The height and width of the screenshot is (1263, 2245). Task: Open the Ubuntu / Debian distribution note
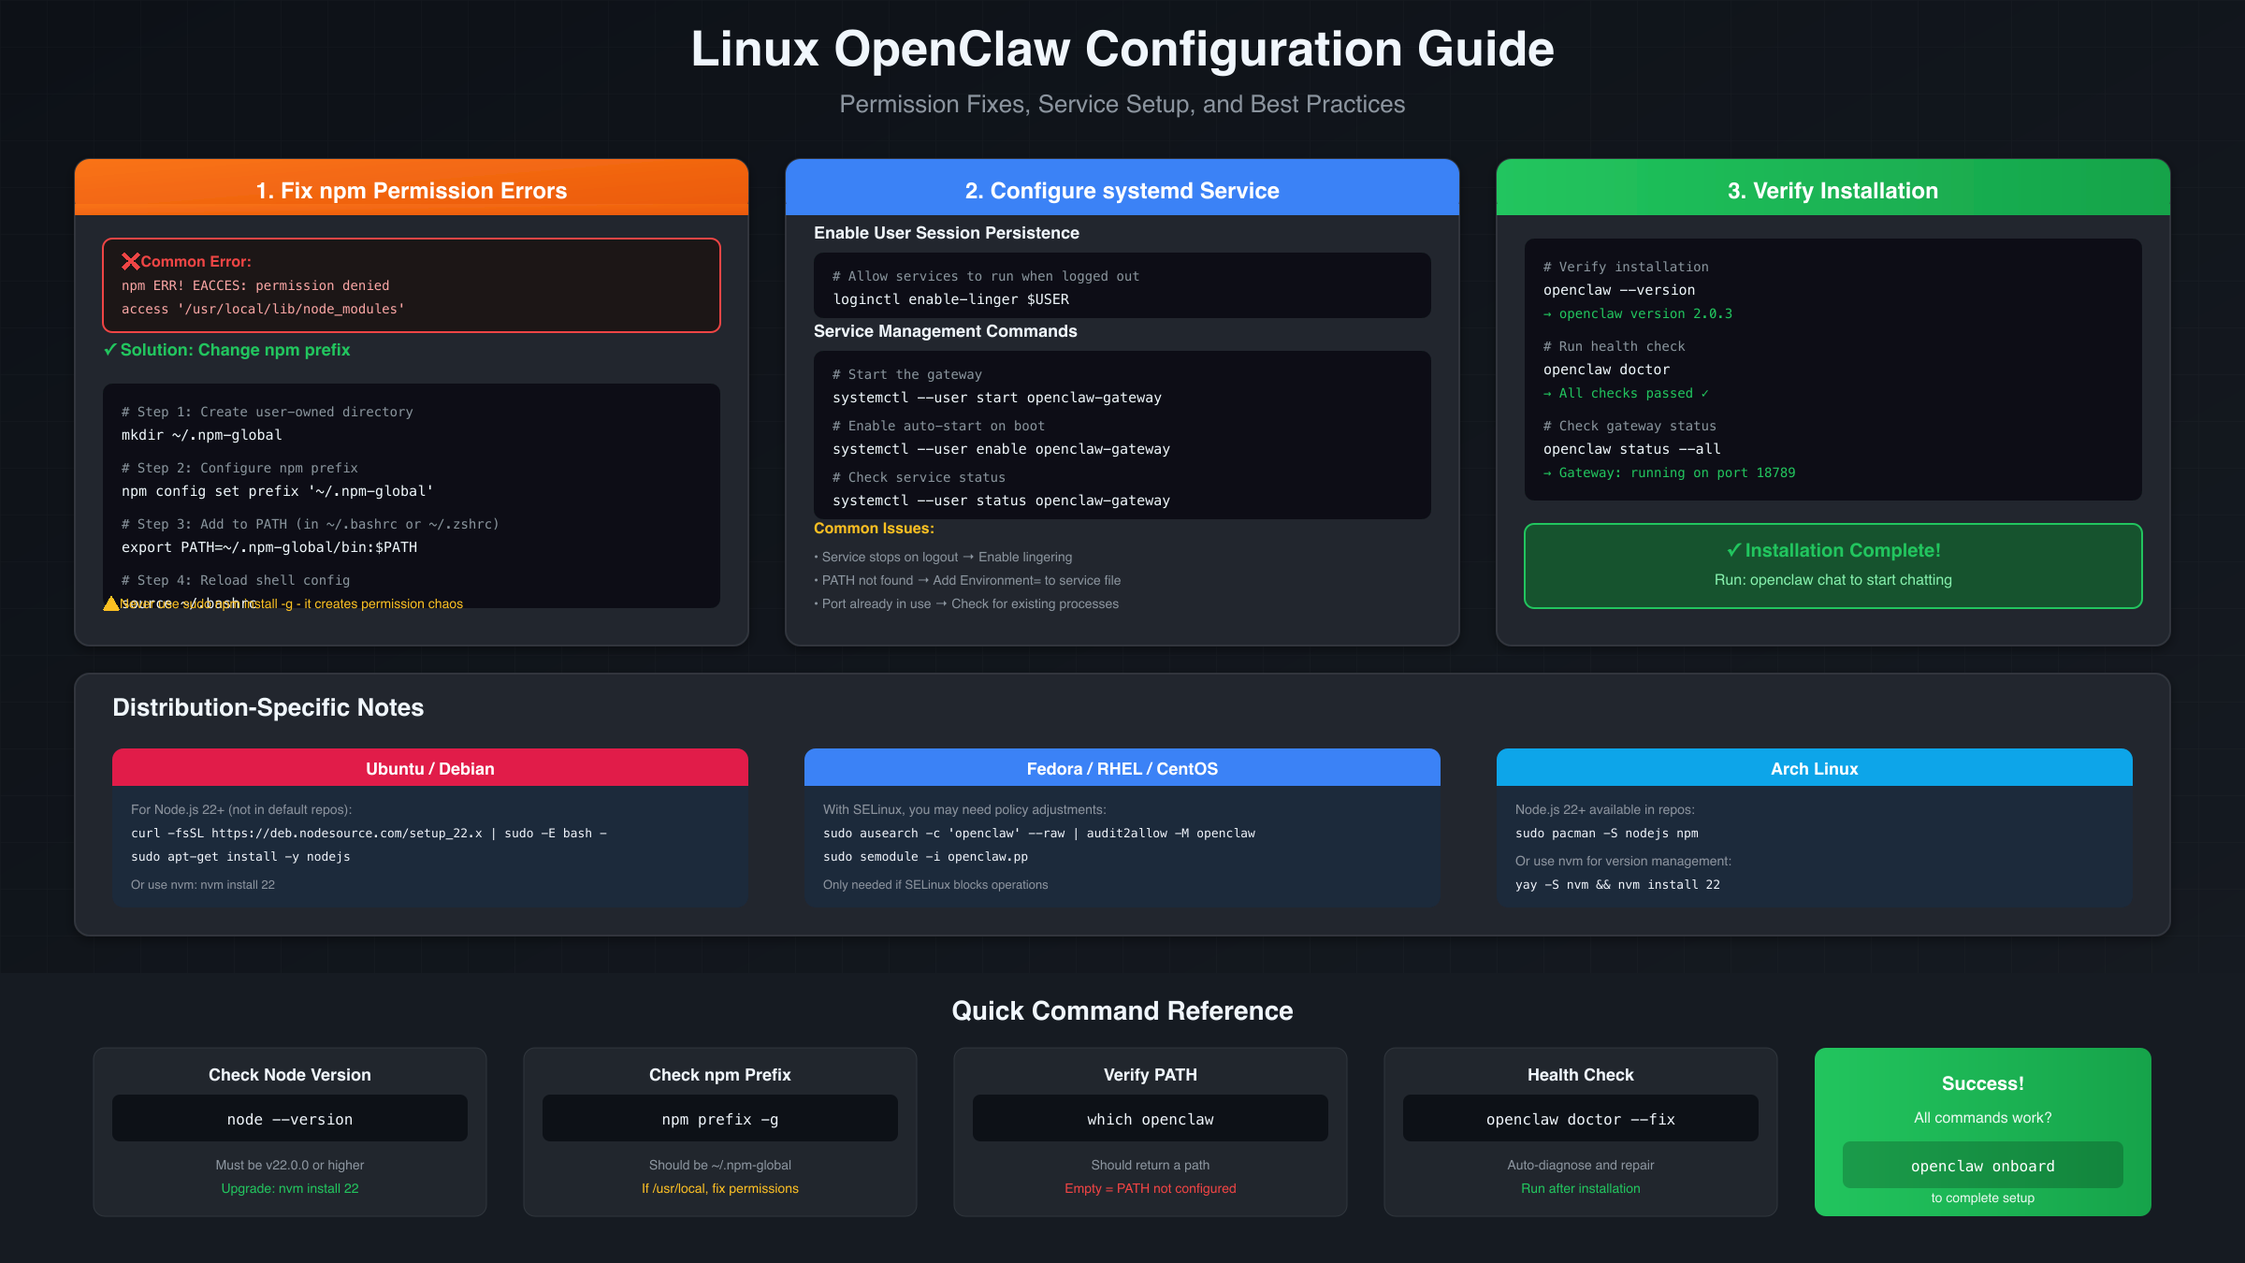pyautogui.click(x=429, y=767)
